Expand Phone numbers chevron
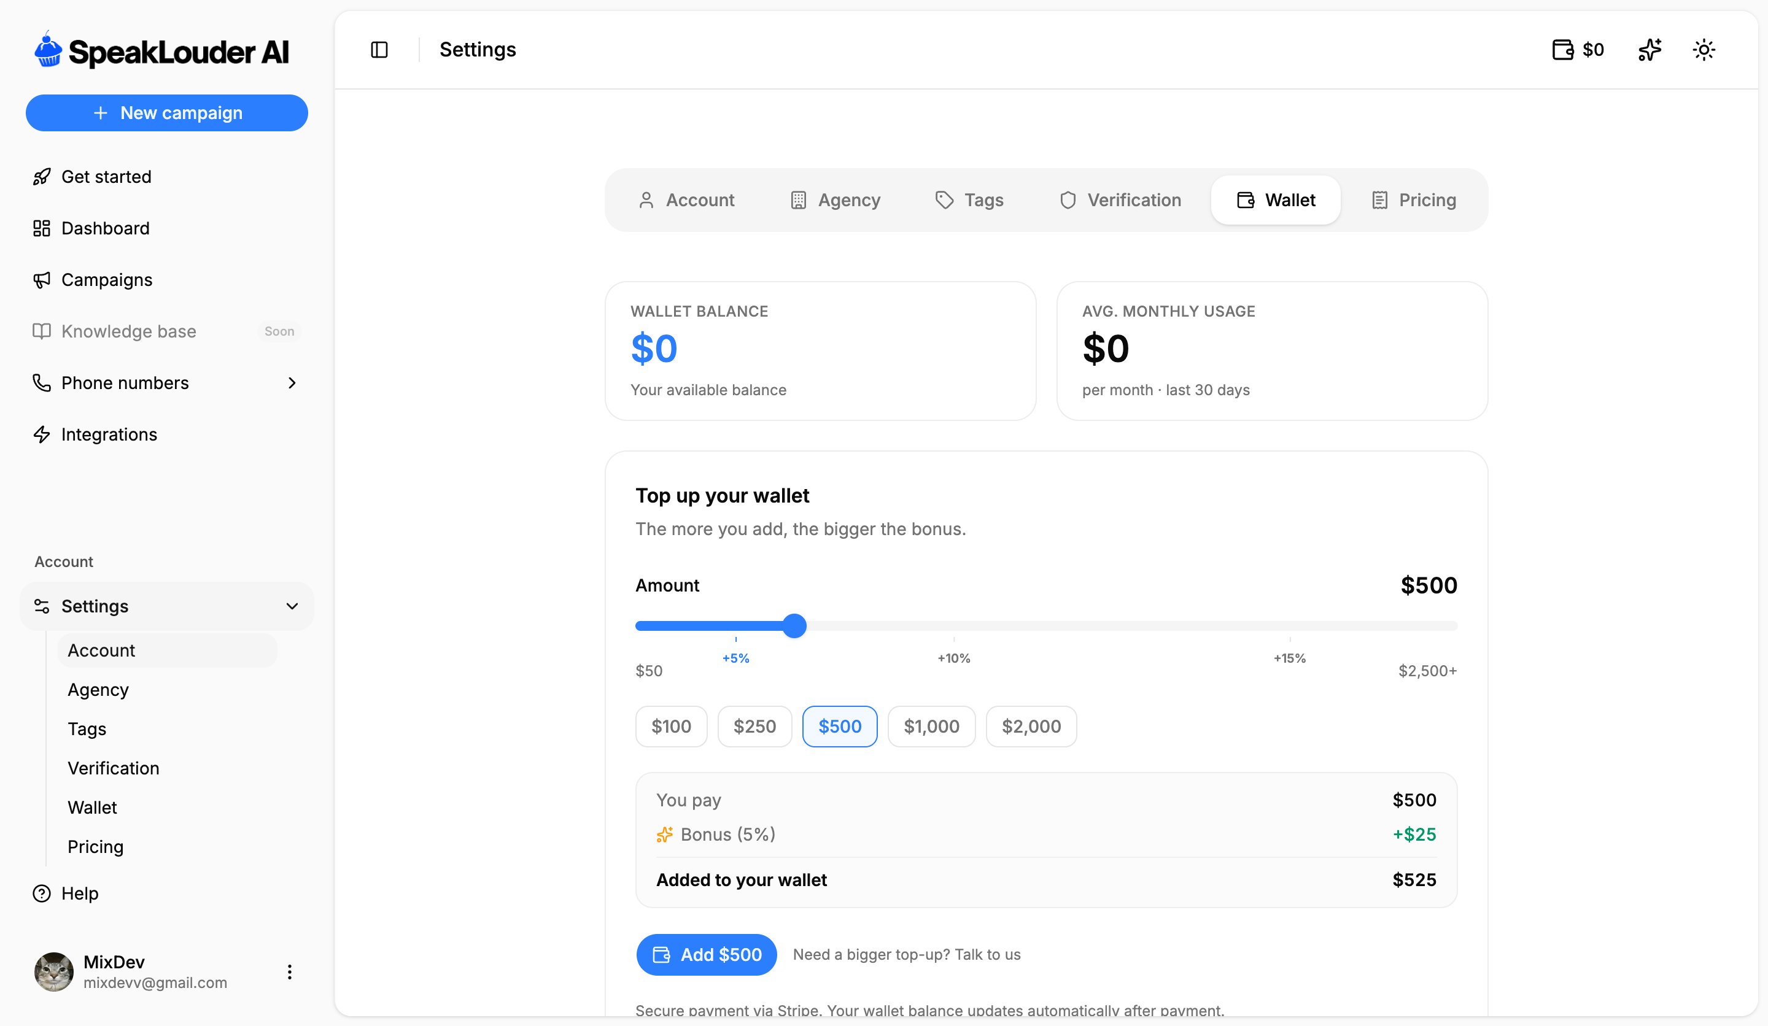The width and height of the screenshot is (1768, 1026). coord(292,383)
